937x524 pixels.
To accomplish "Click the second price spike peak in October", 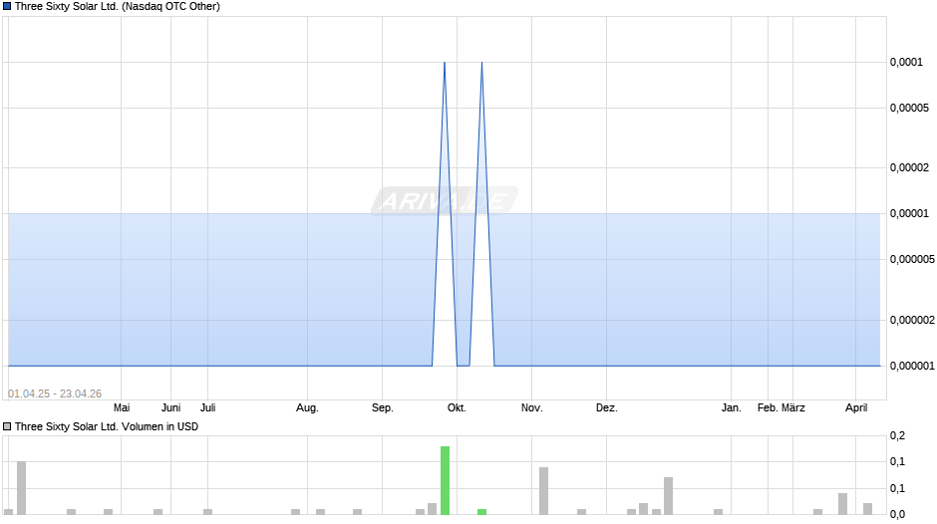I will [x=481, y=62].
